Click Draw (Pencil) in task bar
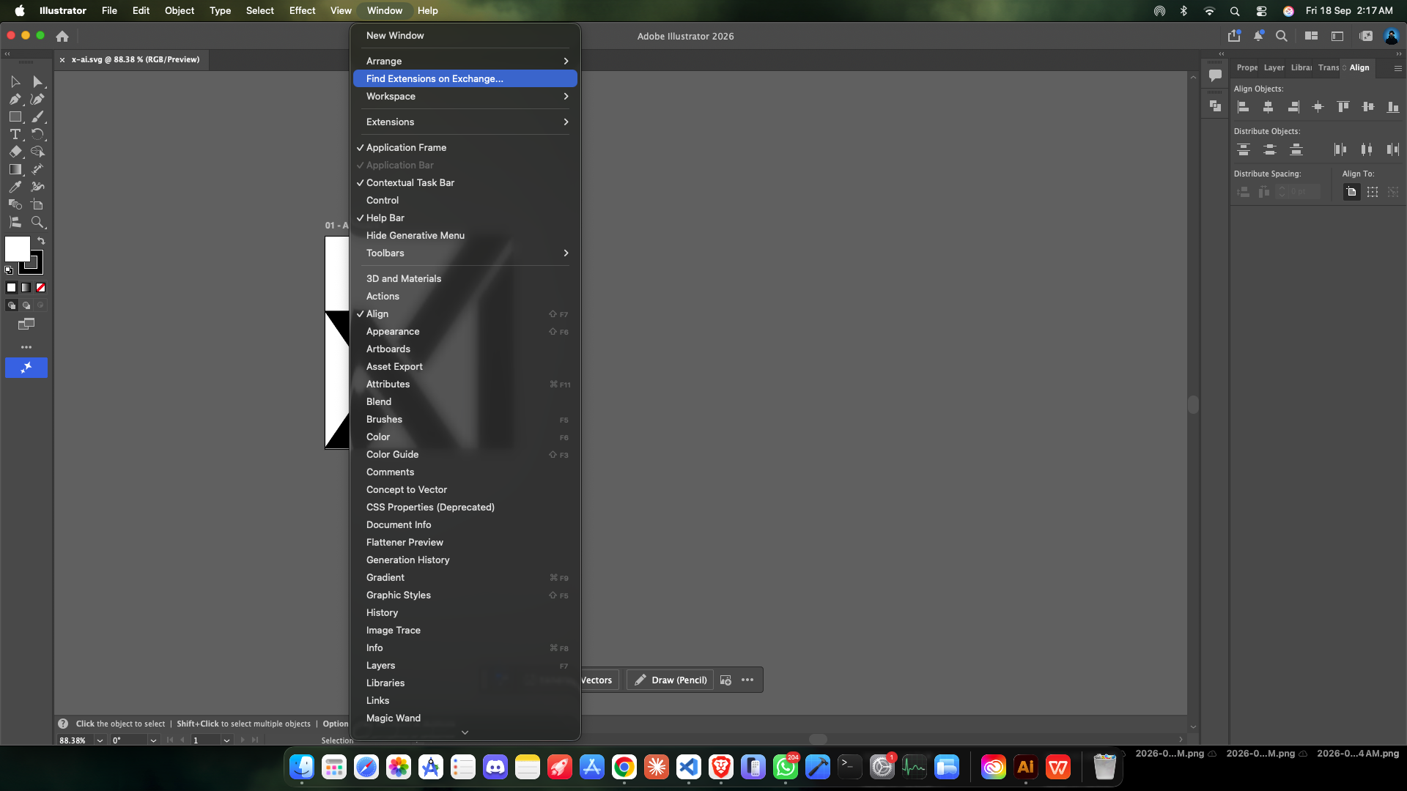The width and height of the screenshot is (1407, 791). 671,680
